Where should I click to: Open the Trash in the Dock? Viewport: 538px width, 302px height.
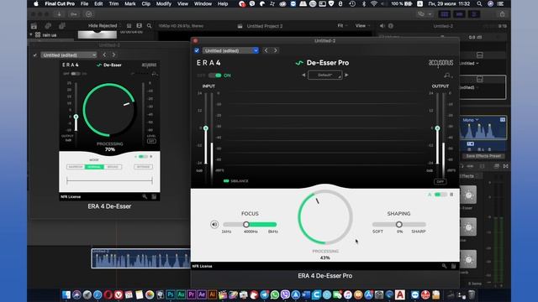(472, 294)
